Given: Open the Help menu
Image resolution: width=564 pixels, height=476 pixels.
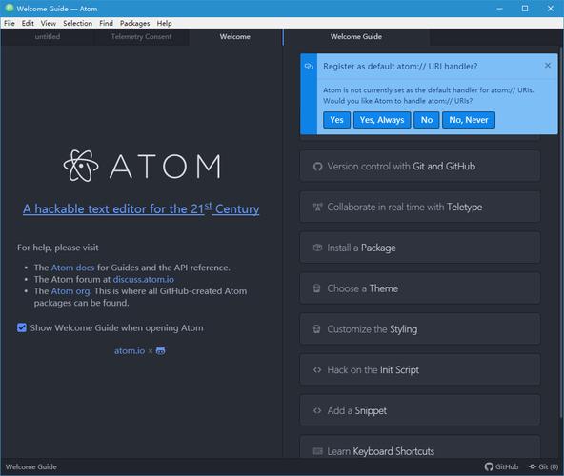Looking at the screenshot, I should pyautogui.click(x=165, y=23).
